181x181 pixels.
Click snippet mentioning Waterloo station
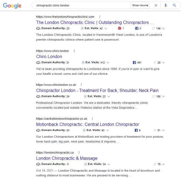[x=92, y=105]
